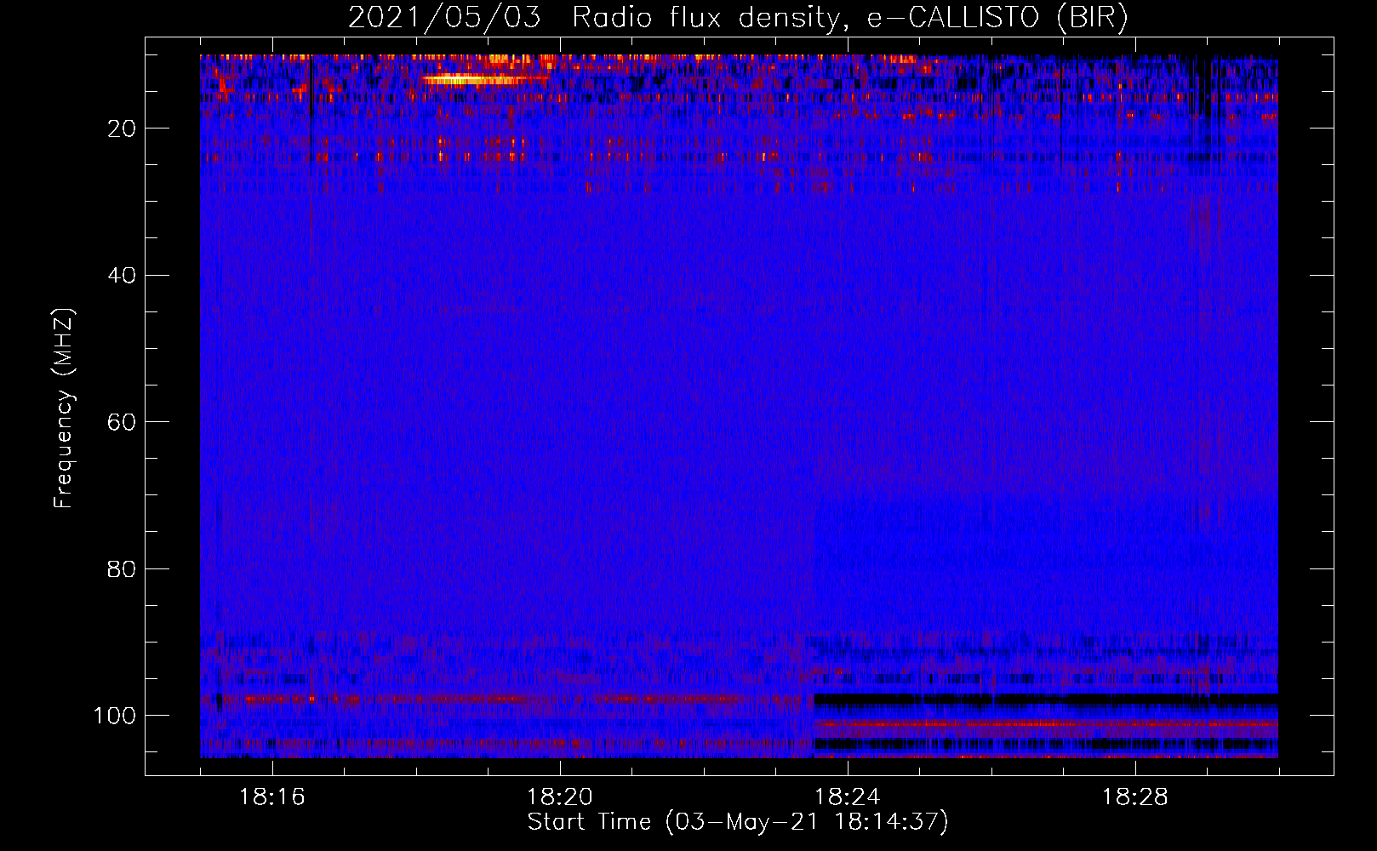This screenshot has height=851, width=1377.
Task: Click the red horizontal band near 101 MHz after 18:24
Action: (x=1045, y=725)
